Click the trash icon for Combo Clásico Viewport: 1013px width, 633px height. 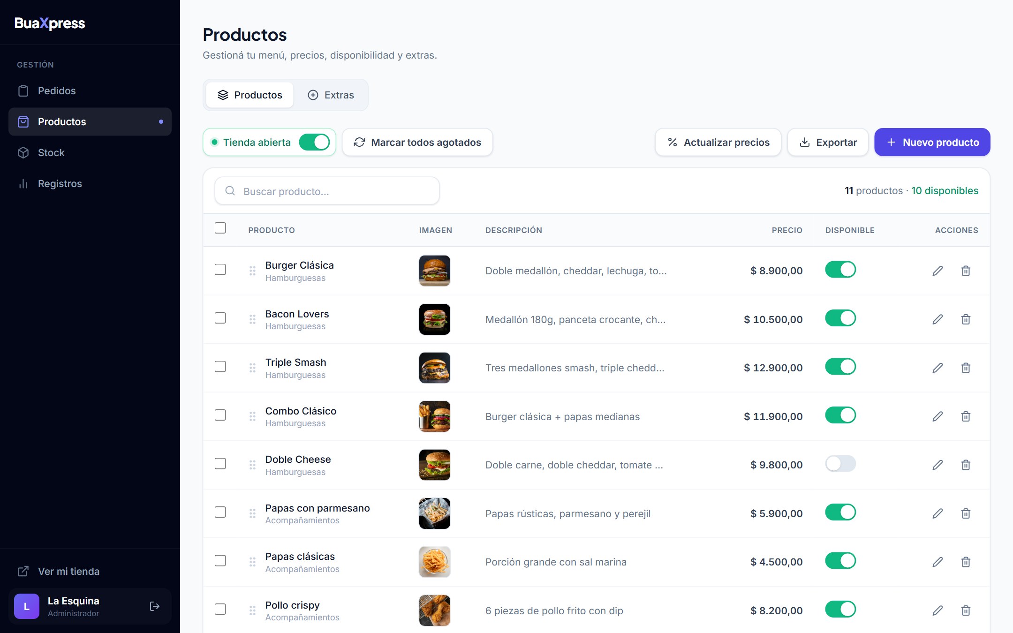pos(966,416)
